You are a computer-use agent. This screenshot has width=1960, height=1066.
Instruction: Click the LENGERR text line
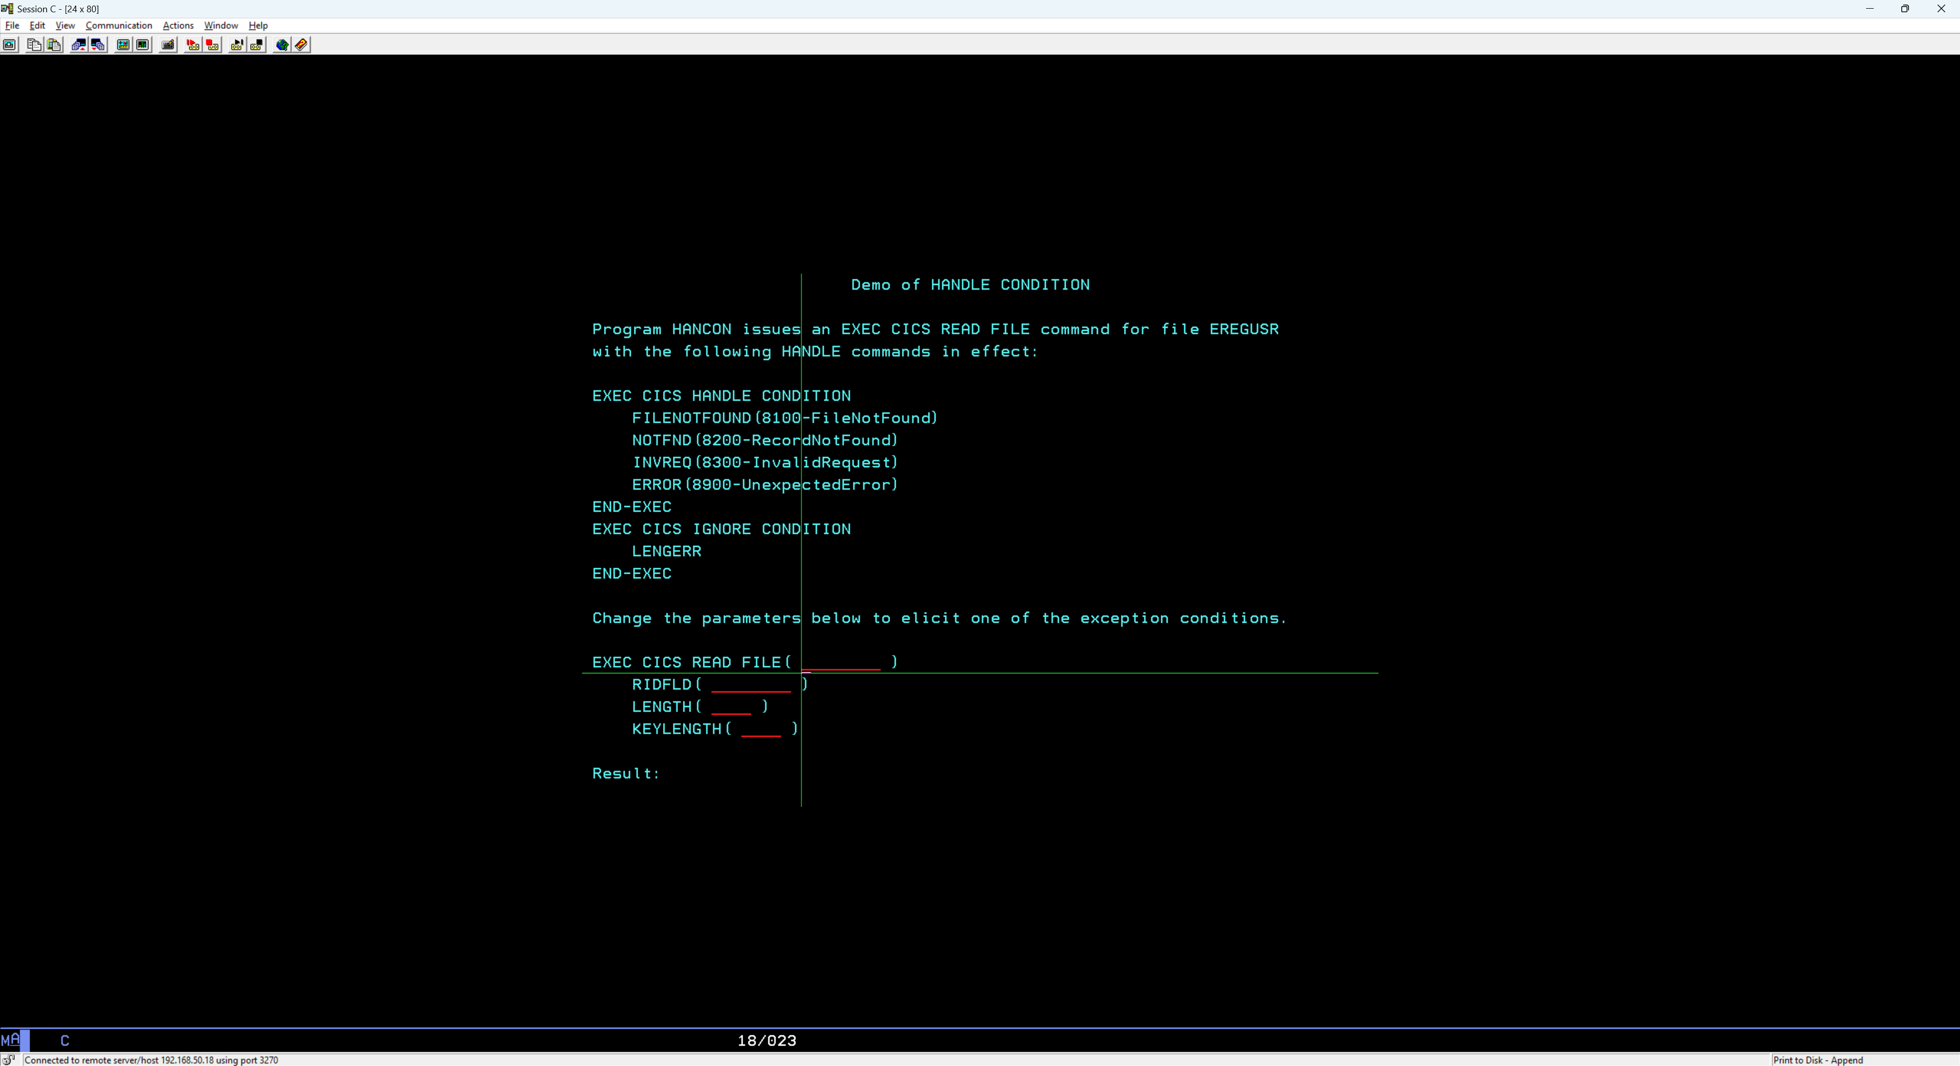coord(667,551)
